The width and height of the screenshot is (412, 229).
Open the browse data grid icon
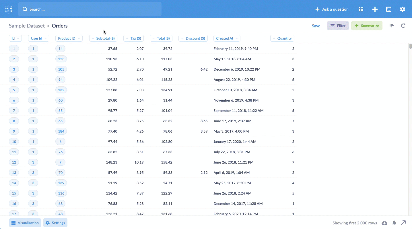click(x=361, y=9)
